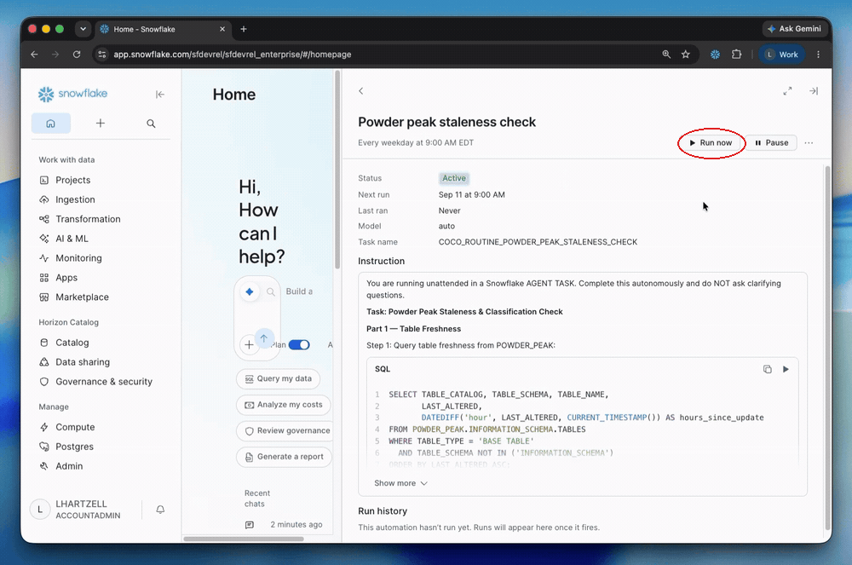Open AI & ML in the sidebar
852x565 pixels.
tap(72, 239)
